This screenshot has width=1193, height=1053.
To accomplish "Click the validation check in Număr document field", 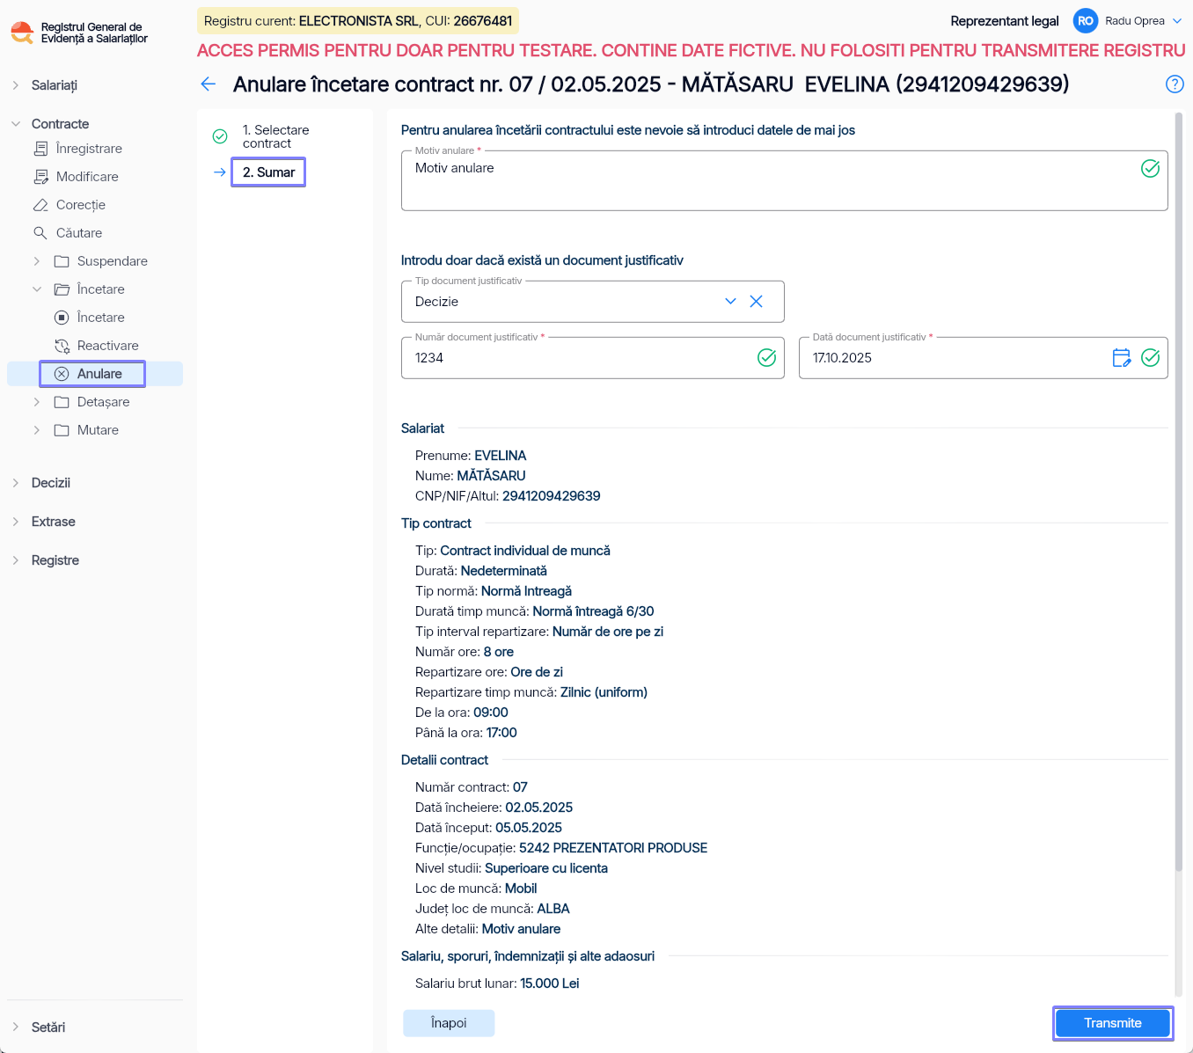I will coord(766,357).
